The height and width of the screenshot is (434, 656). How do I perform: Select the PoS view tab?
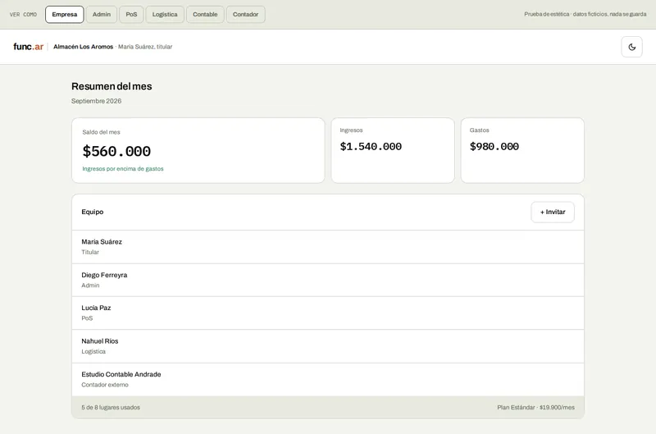(x=131, y=14)
